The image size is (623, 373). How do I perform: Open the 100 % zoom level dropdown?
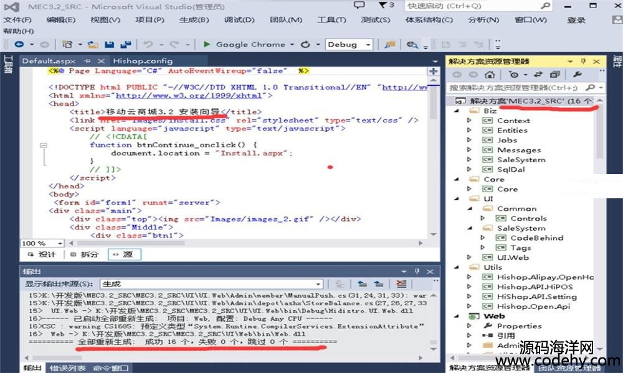pyautogui.click(x=60, y=243)
